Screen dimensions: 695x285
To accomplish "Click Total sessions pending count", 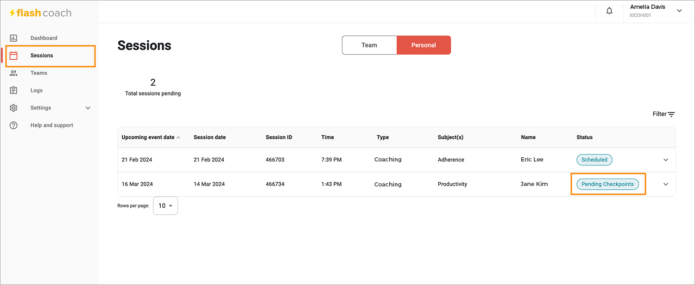I will 153,82.
